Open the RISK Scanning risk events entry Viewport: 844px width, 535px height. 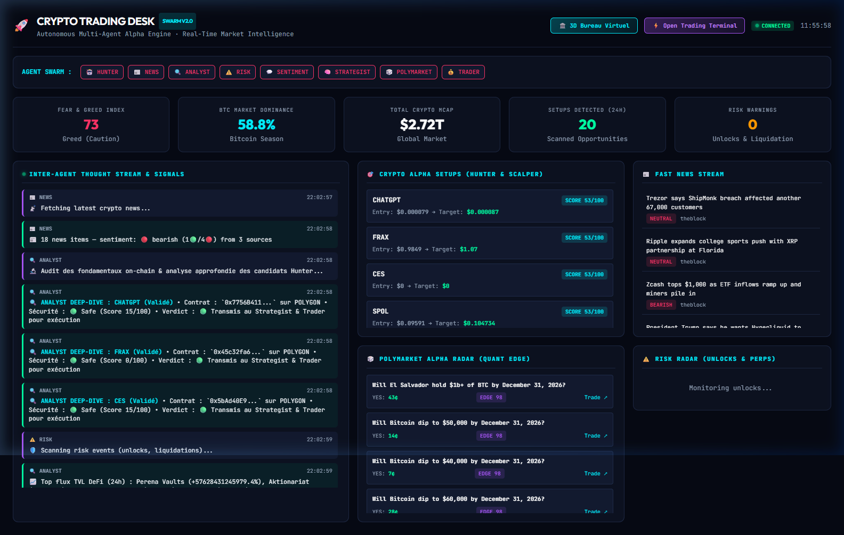180,445
